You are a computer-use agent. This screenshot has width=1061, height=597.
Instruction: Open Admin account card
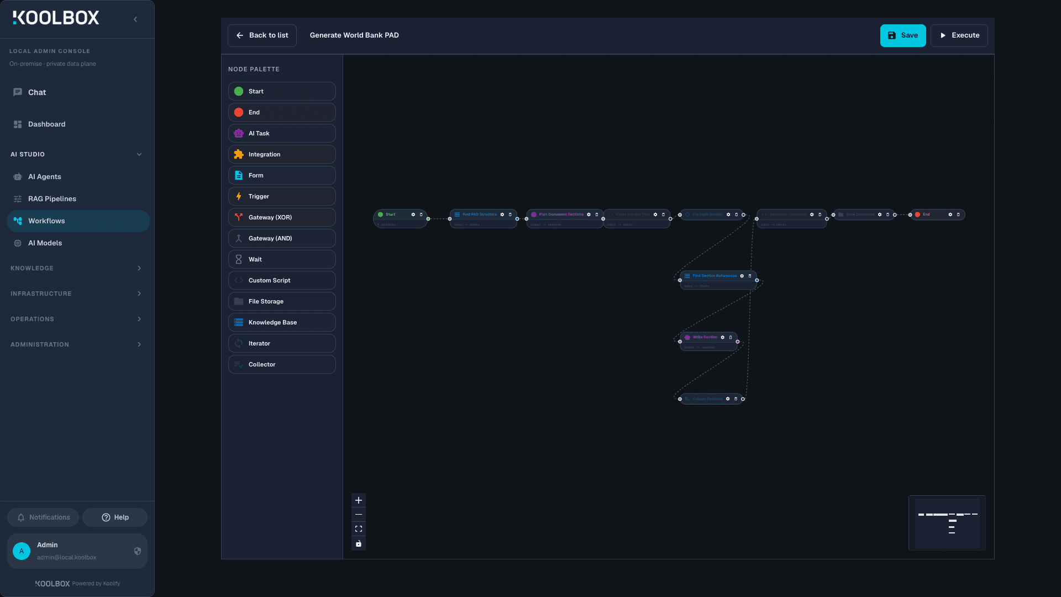pyautogui.click(x=77, y=551)
